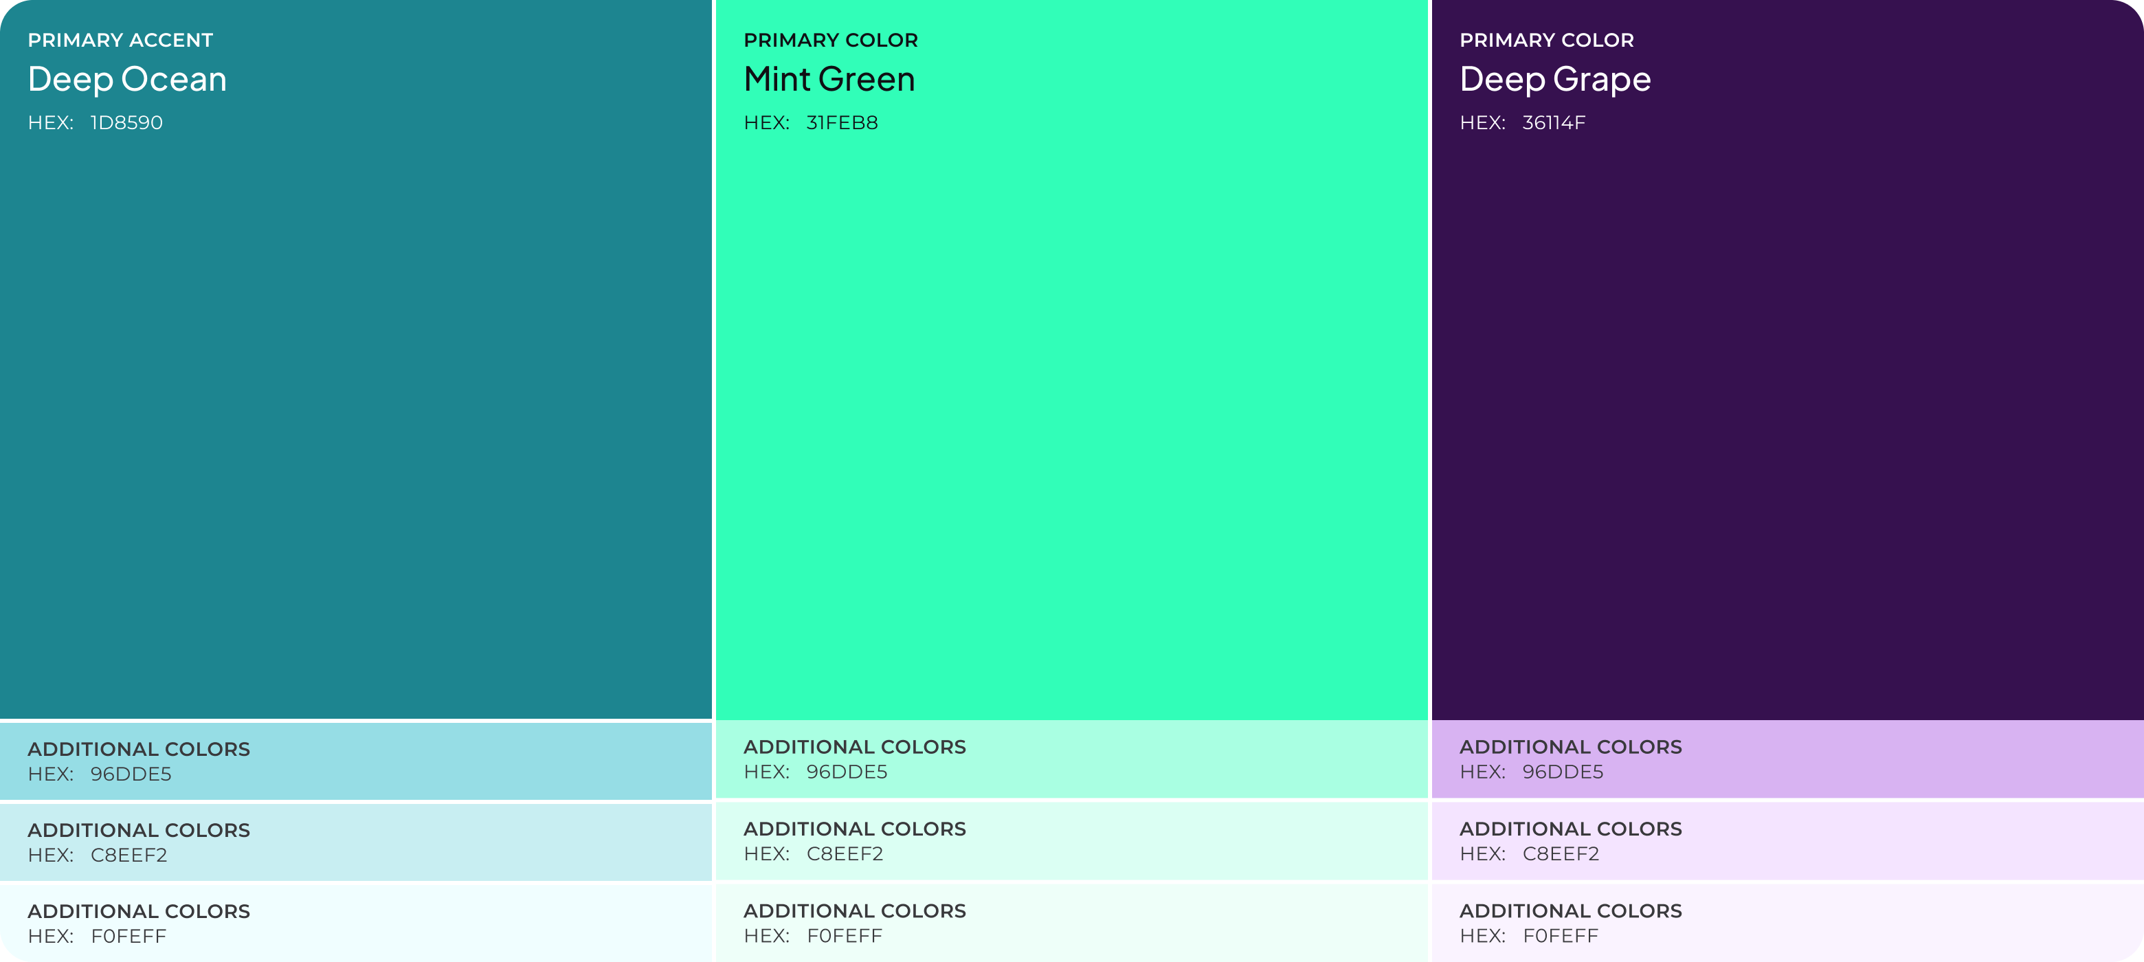Pick Mint Green's middle additional color strip

1071,840
